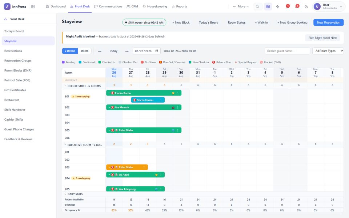This screenshot has height=218, width=349.
Task: Open the inbox icon with badge 1
Action: pyautogui.click(x=287, y=6)
